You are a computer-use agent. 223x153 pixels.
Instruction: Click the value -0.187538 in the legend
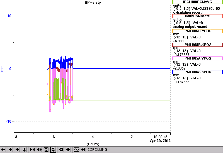click(x=181, y=82)
